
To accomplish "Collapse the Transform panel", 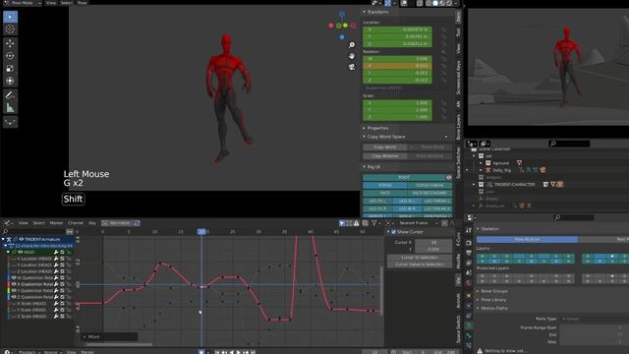I will click(x=365, y=12).
